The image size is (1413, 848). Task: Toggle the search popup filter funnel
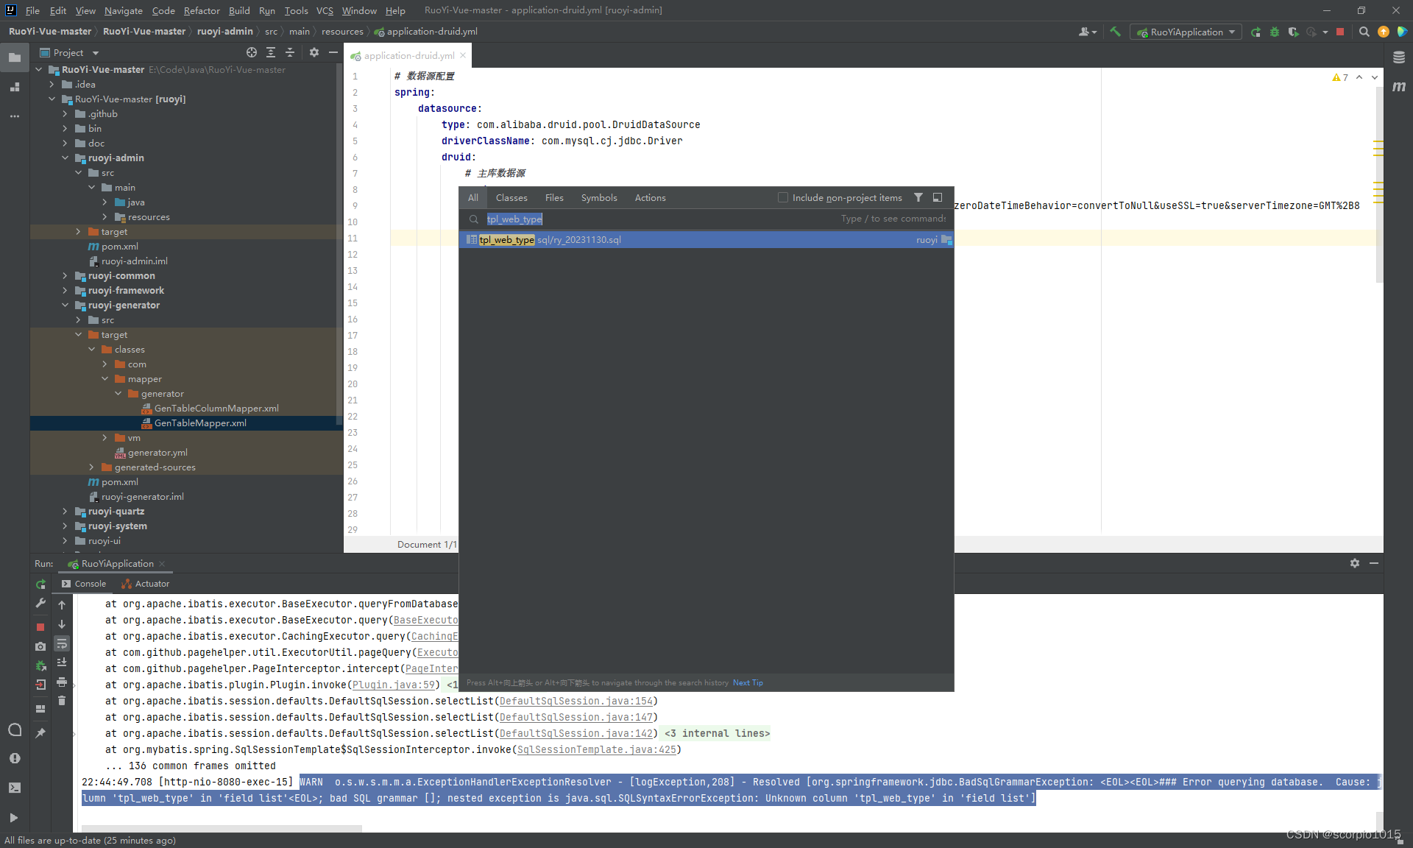pyautogui.click(x=918, y=197)
